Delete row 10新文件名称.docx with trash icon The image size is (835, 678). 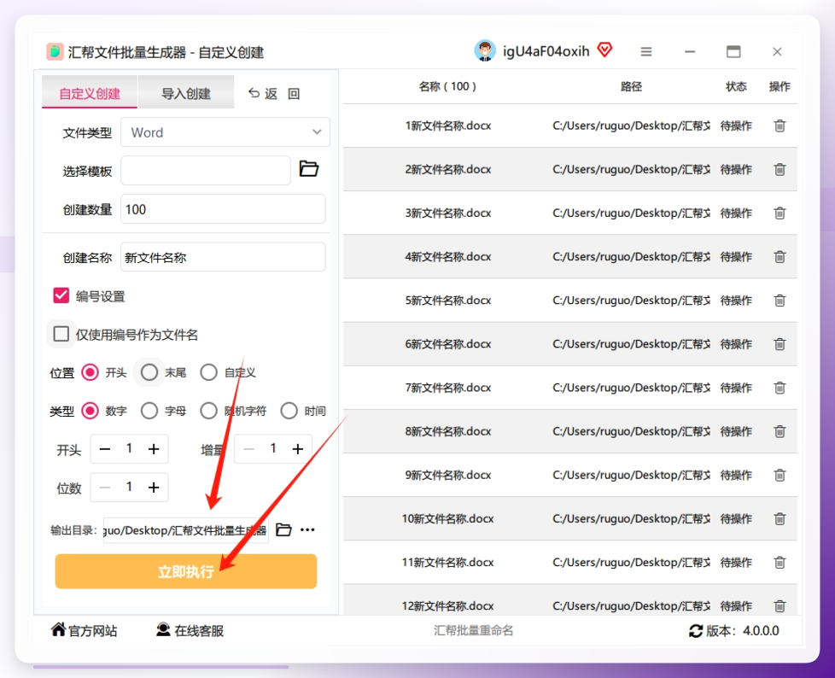click(x=780, y=519)
